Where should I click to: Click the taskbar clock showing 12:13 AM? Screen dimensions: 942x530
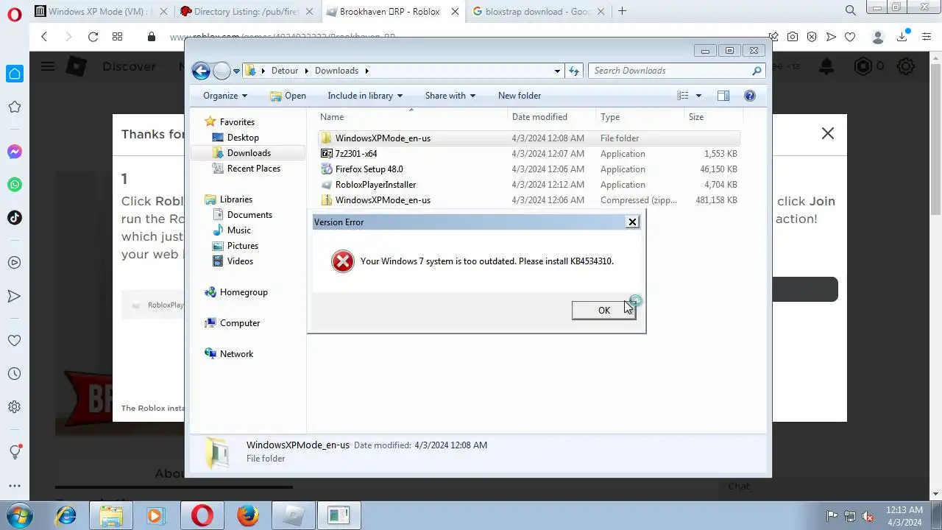point(904,516)
